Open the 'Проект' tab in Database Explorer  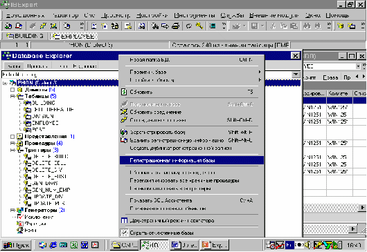tap(37, 66)
